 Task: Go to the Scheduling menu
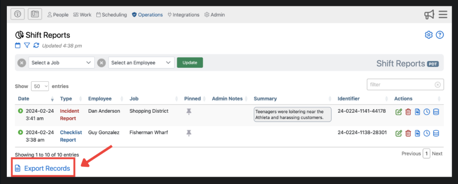tap(111, 15)
